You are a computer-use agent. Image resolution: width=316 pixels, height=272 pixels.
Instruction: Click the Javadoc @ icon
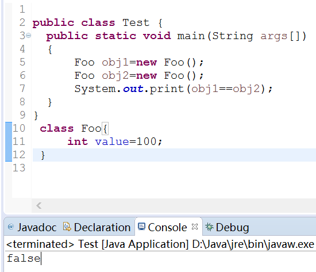pos(11,227)
